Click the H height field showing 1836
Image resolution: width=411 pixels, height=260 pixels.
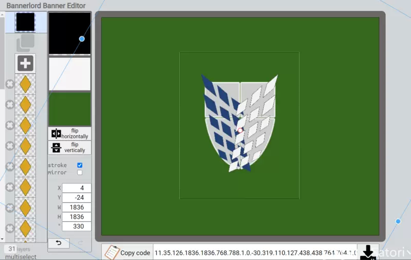[x=77, y=217]
